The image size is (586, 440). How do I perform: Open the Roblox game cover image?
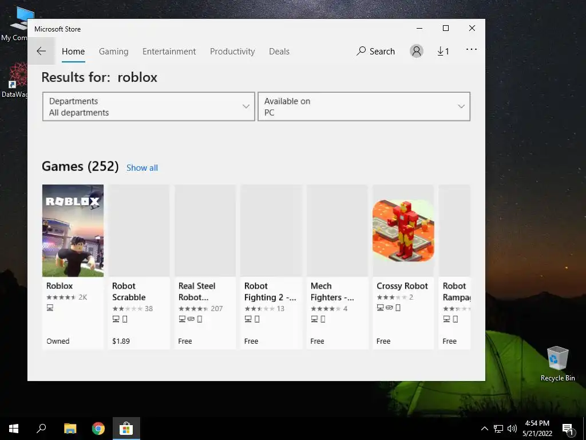73,230
